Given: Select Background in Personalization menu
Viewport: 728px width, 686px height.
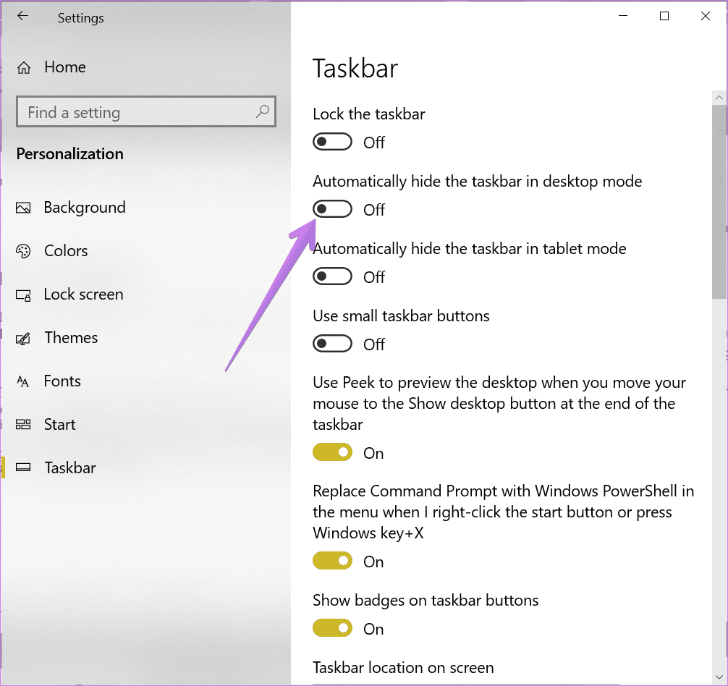Looking at the screenshot, I should (85, 208).
